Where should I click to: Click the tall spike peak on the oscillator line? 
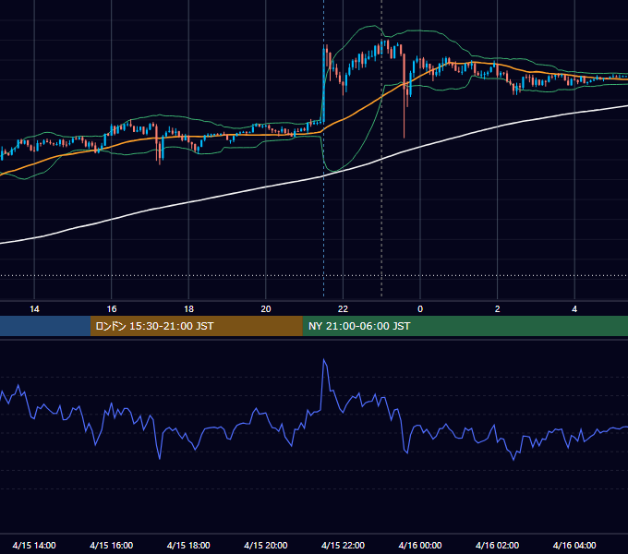pos(324,360)
